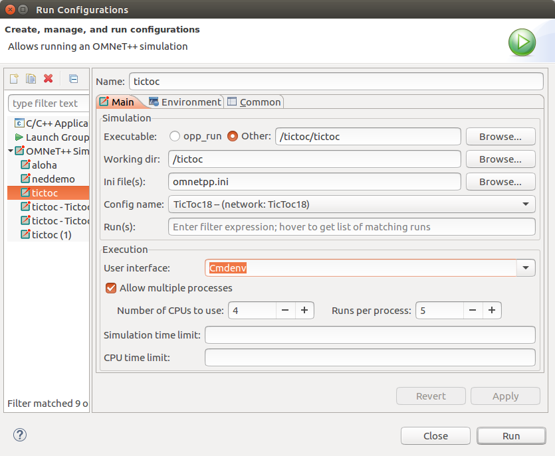Image resolution: width=555 pixels, height=456 pixels.
Task: Click the Run button
Action: pos(511,436)
